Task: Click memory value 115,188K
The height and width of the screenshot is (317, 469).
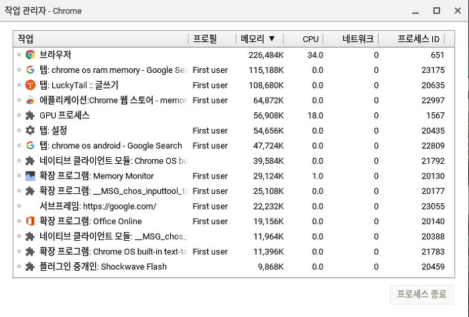Action: pos(266,70)
